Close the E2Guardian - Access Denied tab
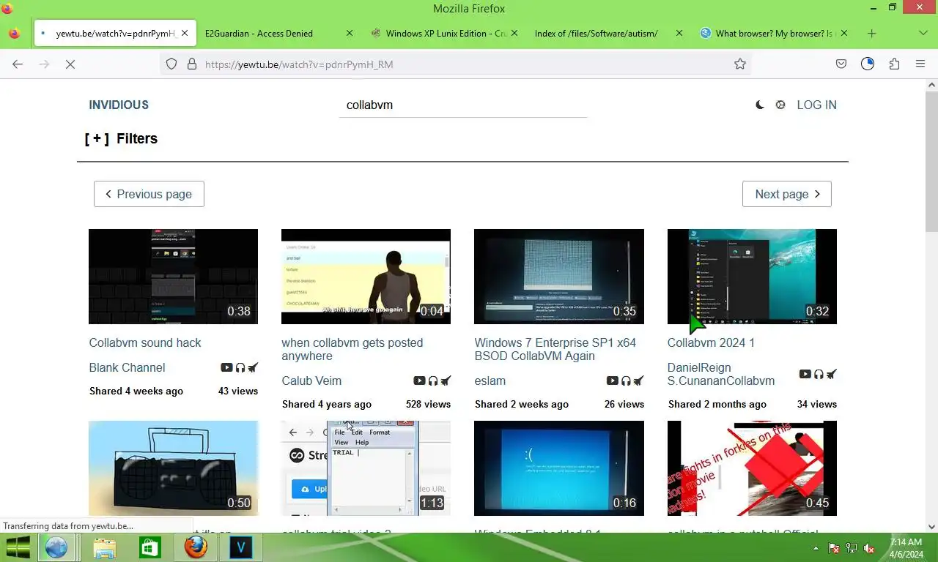Viewport: 938px width, 562px height. coord(350,33)
